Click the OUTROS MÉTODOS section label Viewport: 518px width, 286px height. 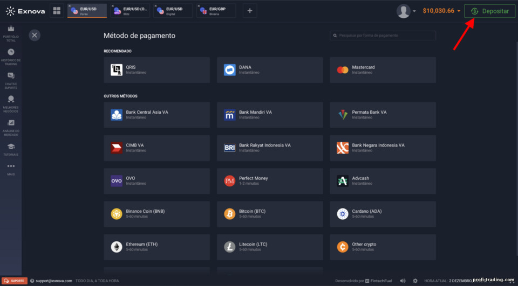pyautogui.click(x=120, y=96)
